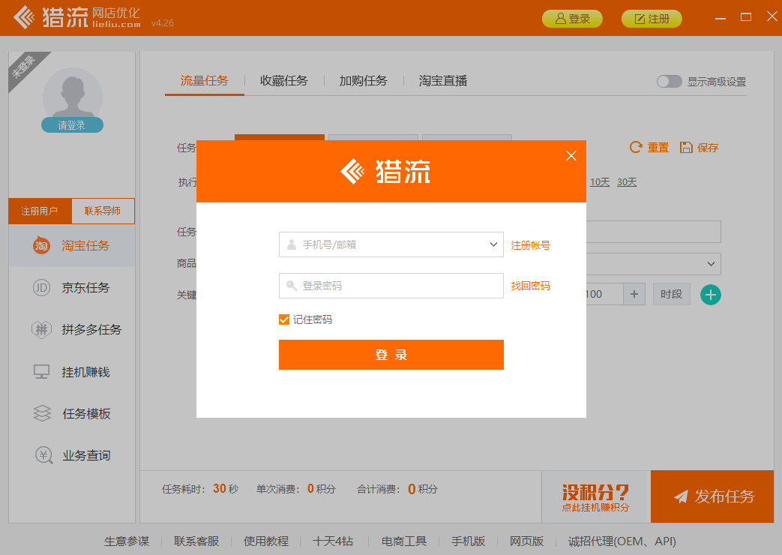Open 业务查询 from the sidebar
The width and height of the screenshot is (782, 555).
coord(72,455)
